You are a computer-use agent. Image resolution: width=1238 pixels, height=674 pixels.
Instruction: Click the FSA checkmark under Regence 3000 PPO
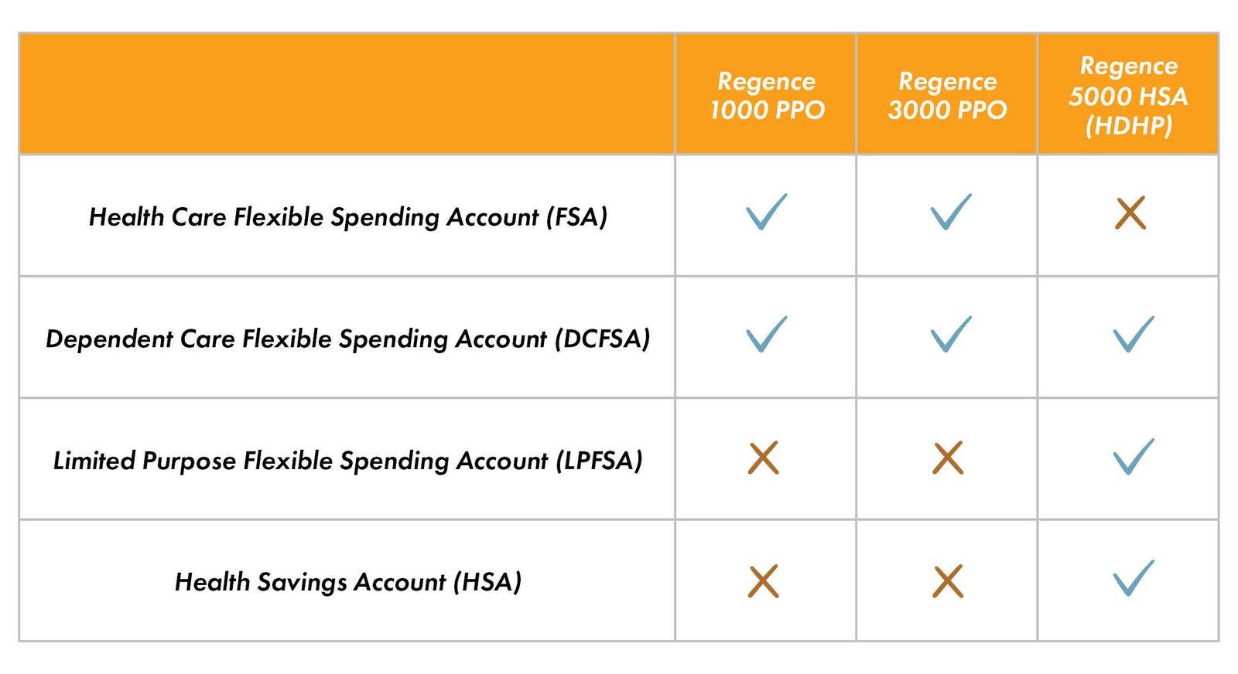950,211
